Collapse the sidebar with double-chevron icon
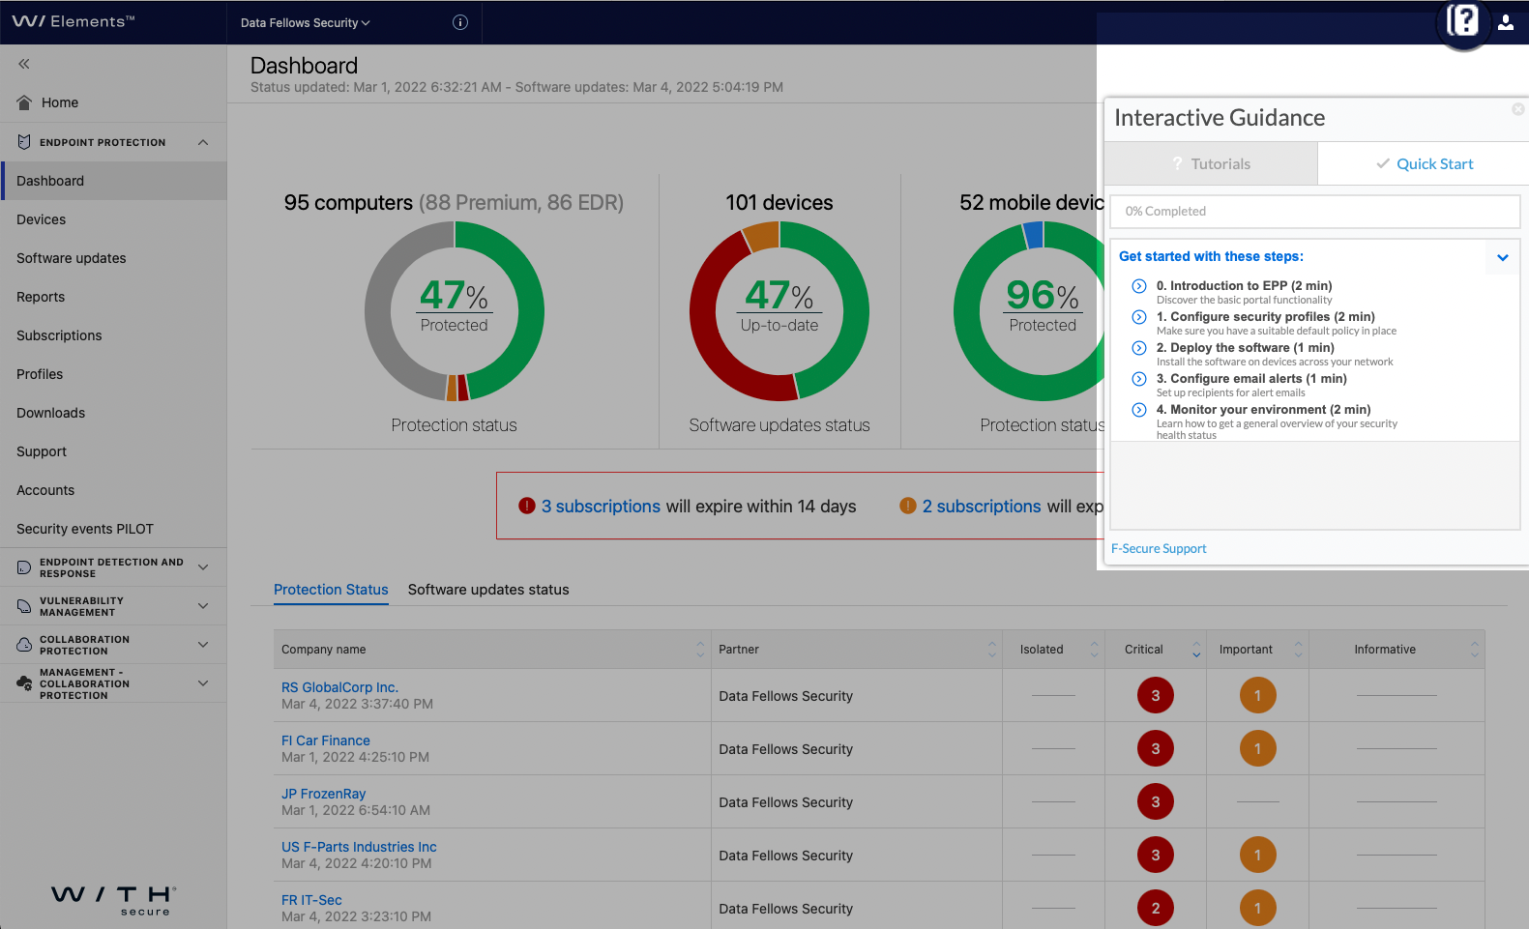The image size is (1529, 929). tap(24, 64)
